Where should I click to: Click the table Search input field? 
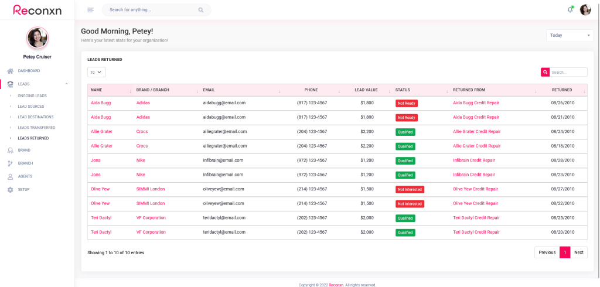[568, 72]
